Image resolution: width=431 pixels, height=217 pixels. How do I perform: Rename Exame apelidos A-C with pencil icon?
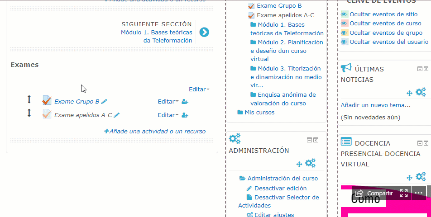(117, 115)
